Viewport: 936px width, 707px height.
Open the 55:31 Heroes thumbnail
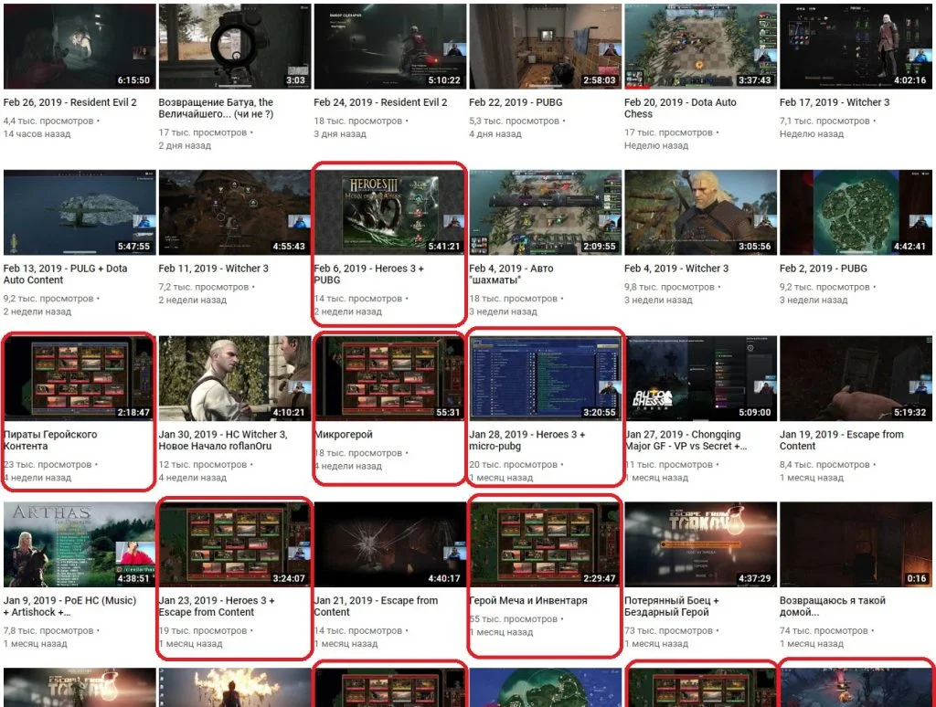pos(389,378)
